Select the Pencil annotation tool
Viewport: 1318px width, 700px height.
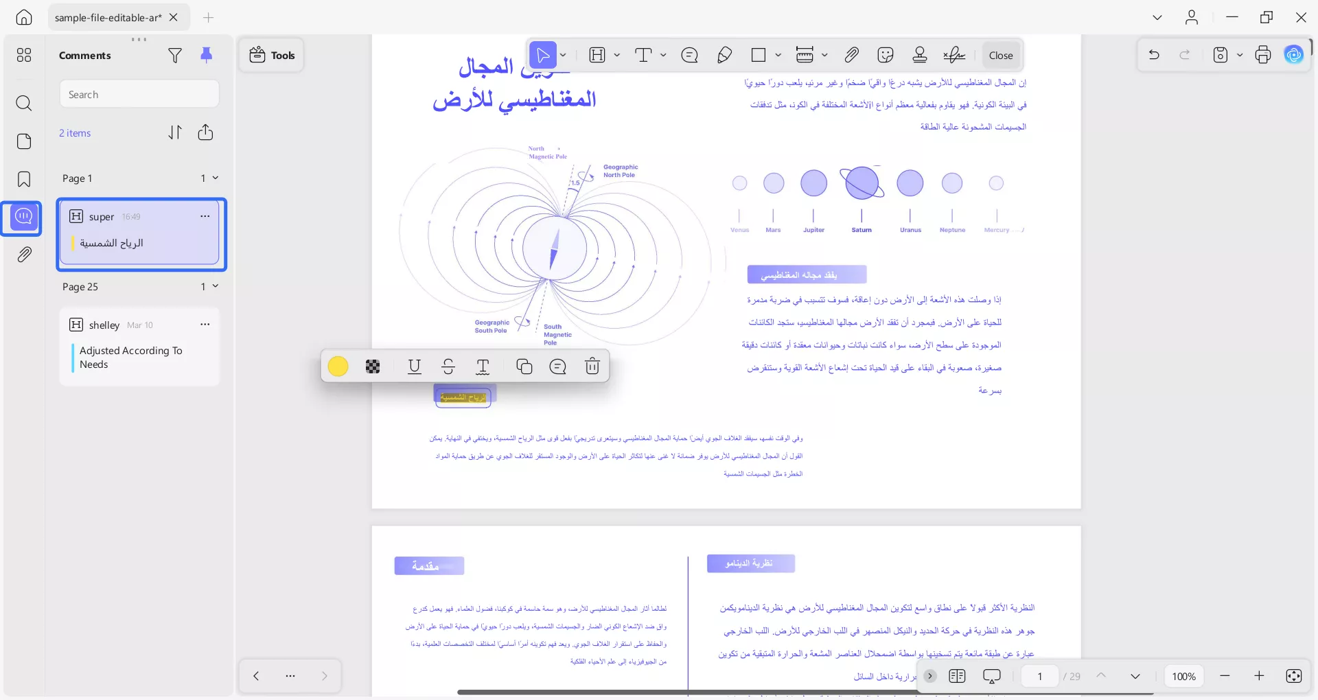(724, 55)
